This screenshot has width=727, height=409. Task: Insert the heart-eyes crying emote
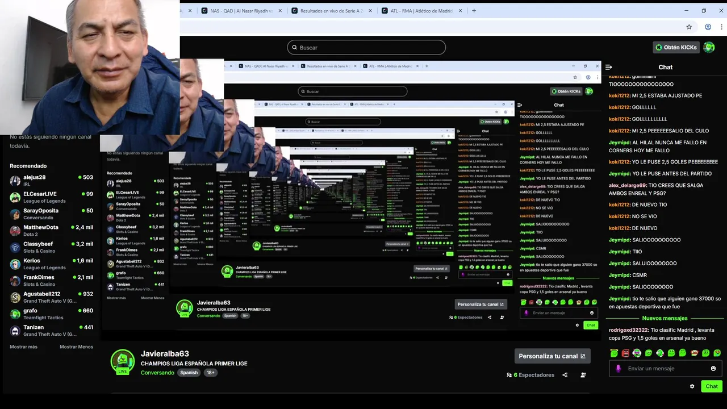(717, 353)
